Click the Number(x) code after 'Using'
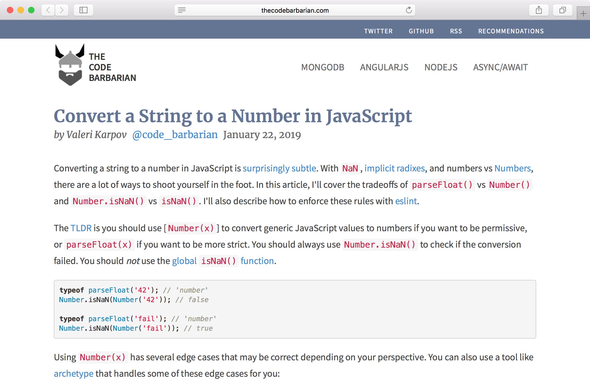590x391 pixels. click(x=103, y=357)
